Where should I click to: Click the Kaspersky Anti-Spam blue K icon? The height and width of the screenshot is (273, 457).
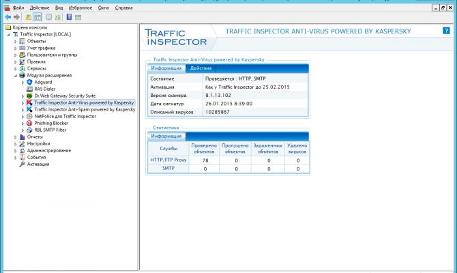[x=29, y=109]
